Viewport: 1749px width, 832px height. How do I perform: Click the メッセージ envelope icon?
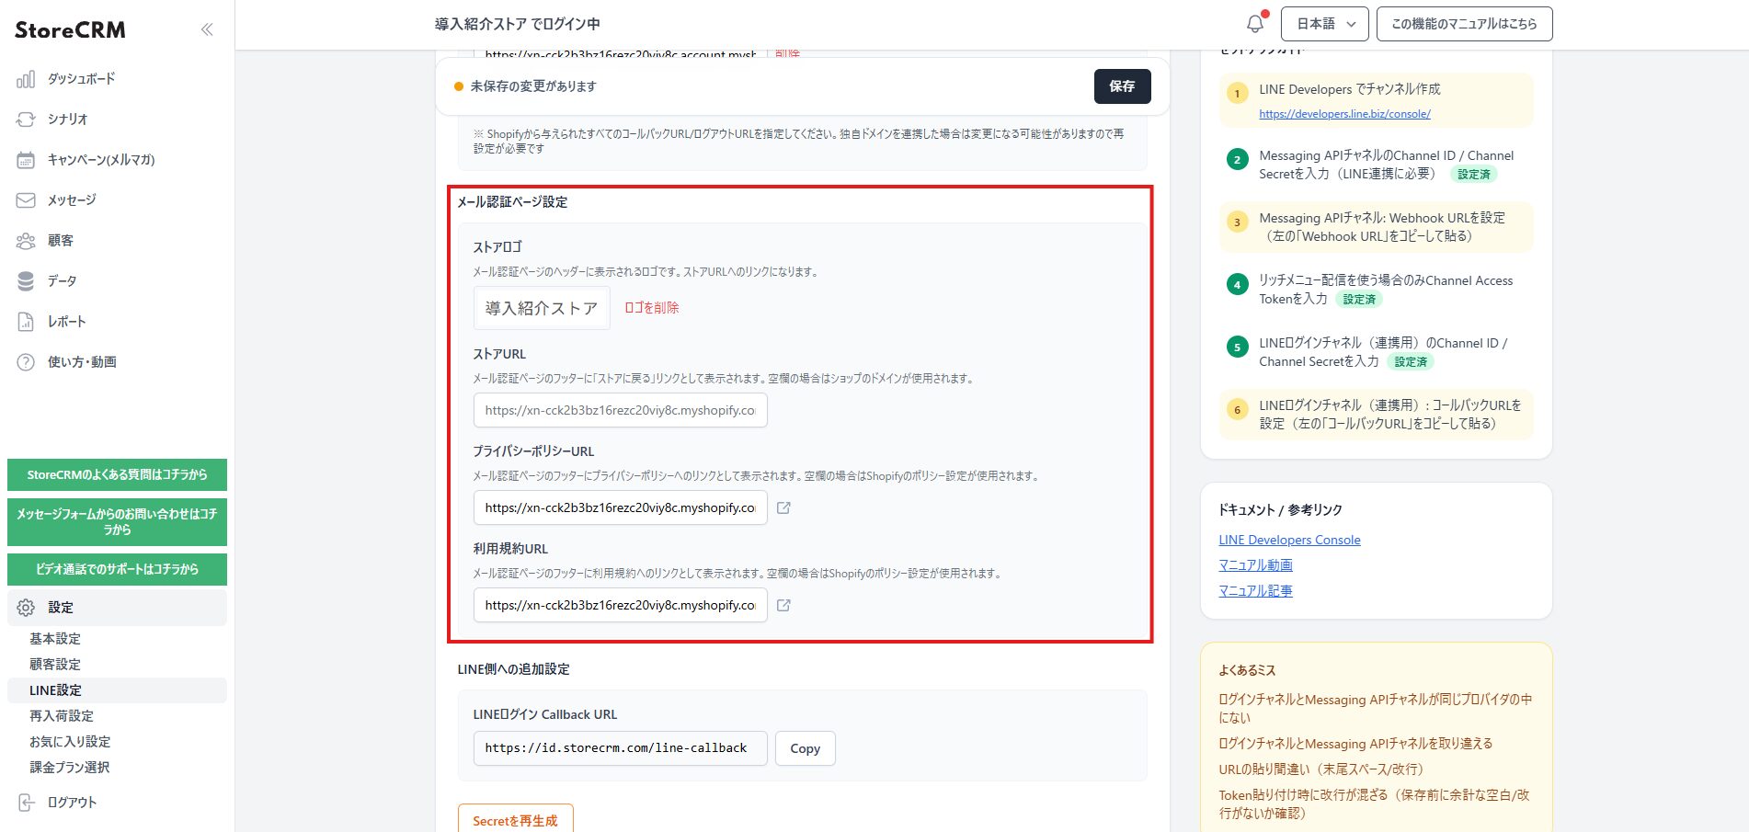point(26,200)
